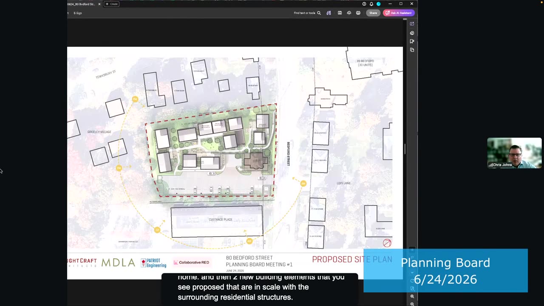Click the LOIS LANE label
This screenshot has width=544, height=306.
[343, 183]
